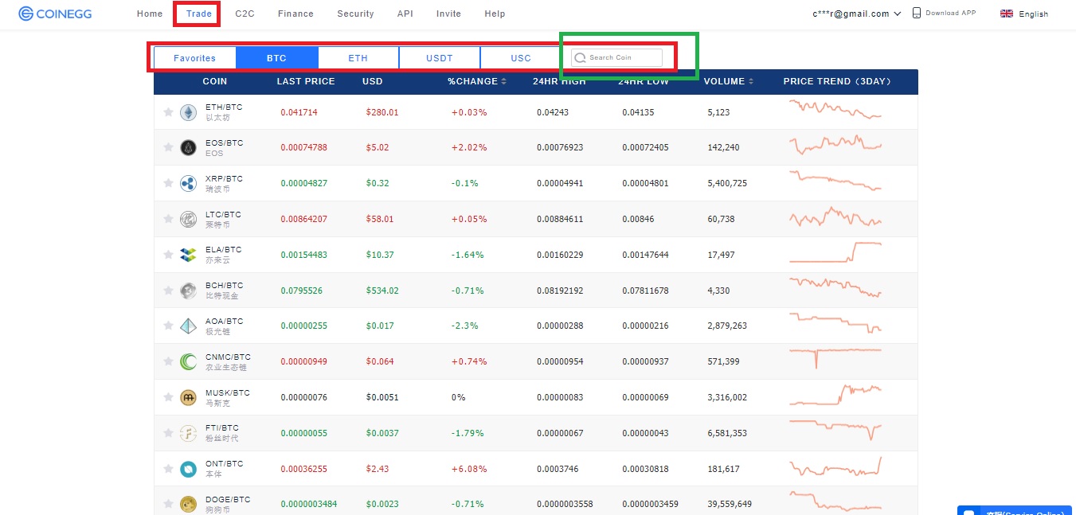Click the Aurora icon in AOA/BTC row

point(188,326)
